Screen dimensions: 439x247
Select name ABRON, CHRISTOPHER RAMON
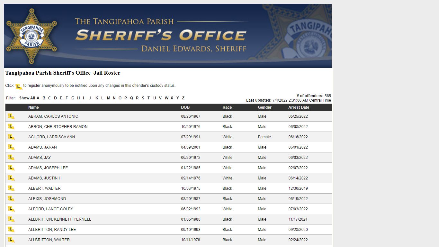click(58, 127)
